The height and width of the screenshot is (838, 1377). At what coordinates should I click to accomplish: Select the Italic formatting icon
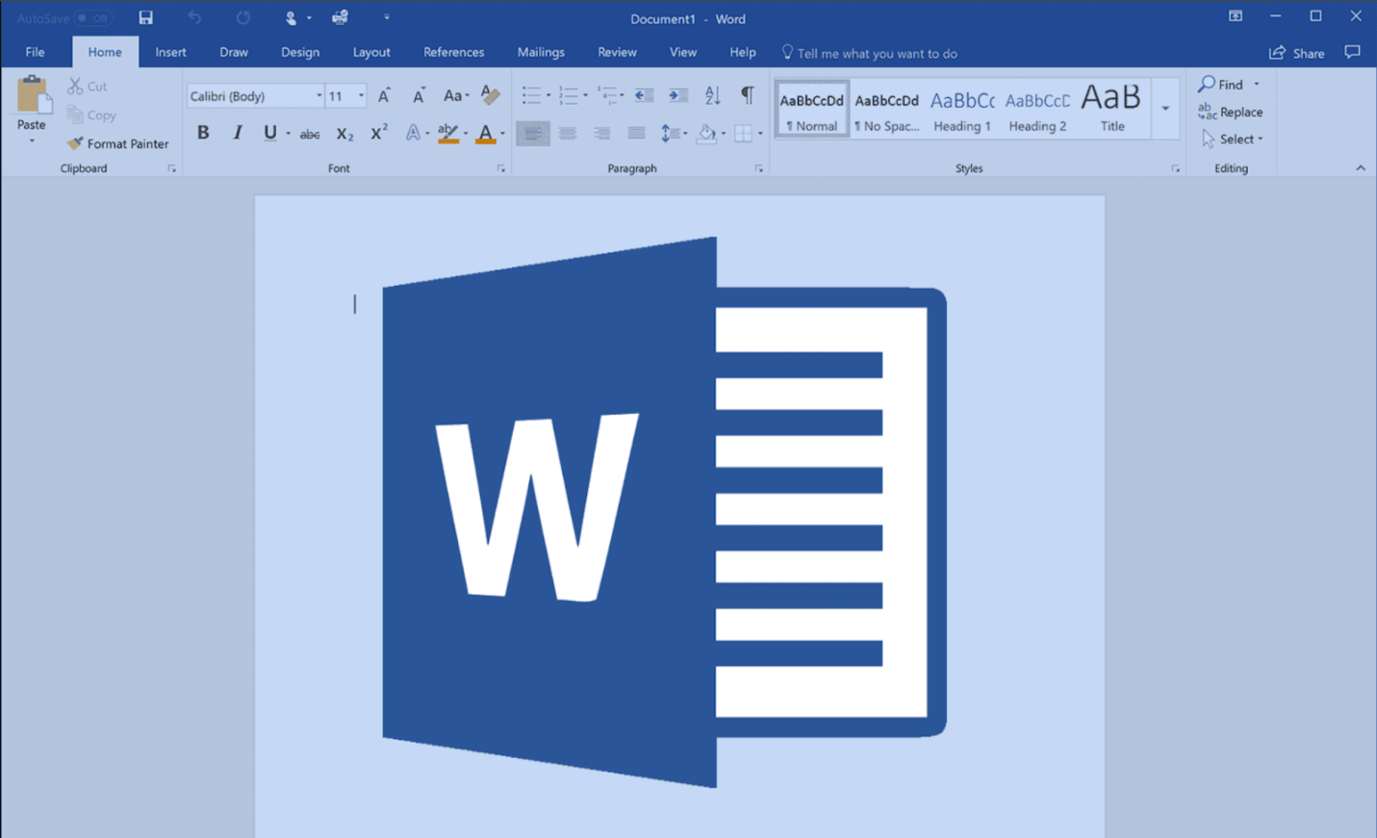coord(237,133)
